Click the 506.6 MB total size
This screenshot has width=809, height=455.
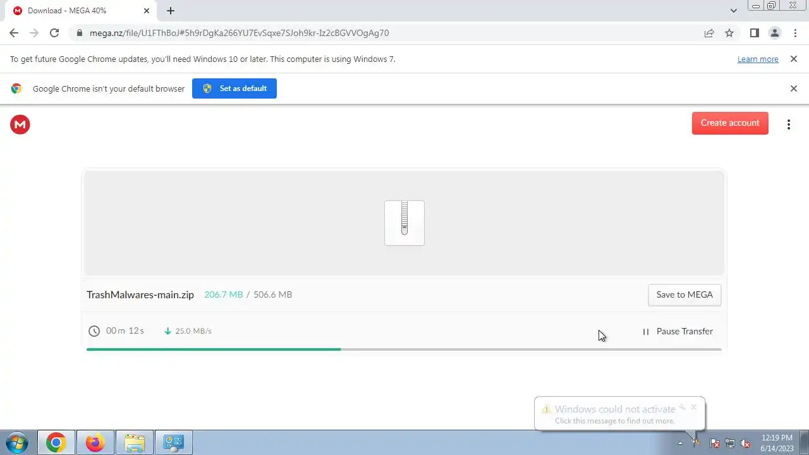(x=272, y=294)
